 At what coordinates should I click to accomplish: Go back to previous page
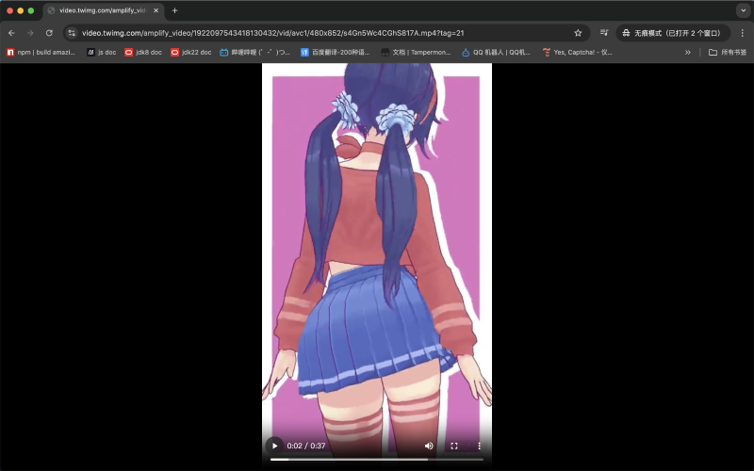coord(11,33)
